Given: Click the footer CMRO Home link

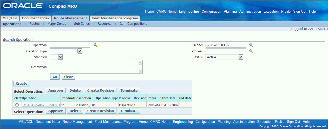Looking at the screenshot, I should tap(160, 122).
